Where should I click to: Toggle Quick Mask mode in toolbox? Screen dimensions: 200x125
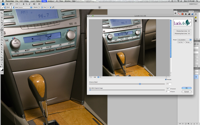2,72
